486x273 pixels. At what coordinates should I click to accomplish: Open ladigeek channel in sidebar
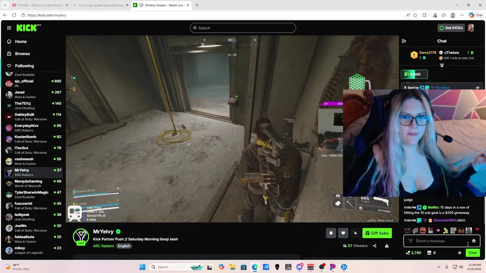point(33,217)
